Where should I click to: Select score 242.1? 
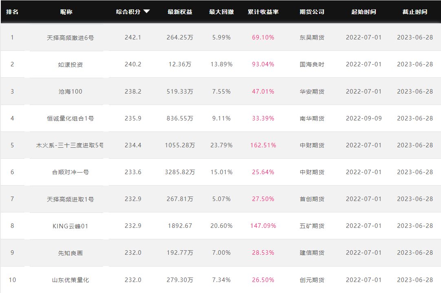[x=133, y=37]
